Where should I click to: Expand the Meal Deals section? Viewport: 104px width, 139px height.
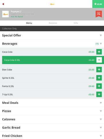pyautogui.click(x=52, y=103)
